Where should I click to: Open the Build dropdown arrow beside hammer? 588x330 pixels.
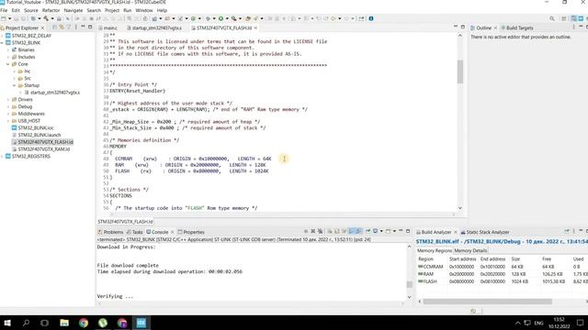coord(52,18)
